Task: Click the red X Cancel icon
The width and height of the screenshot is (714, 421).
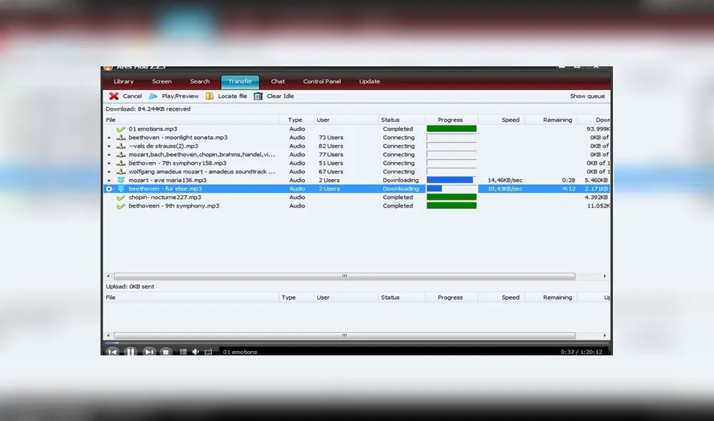Action: click(114, 96)
